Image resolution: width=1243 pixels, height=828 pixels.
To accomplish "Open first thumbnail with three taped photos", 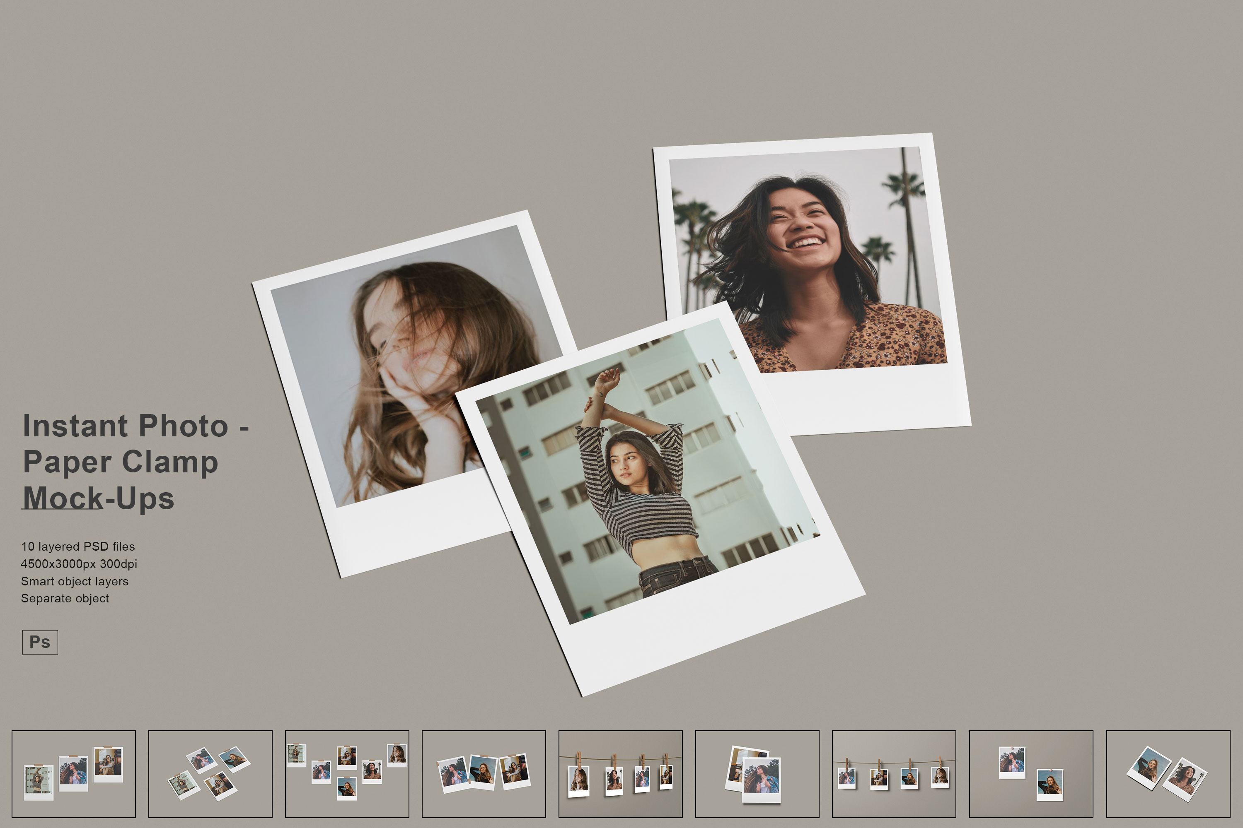I will (x=73, y=774).
